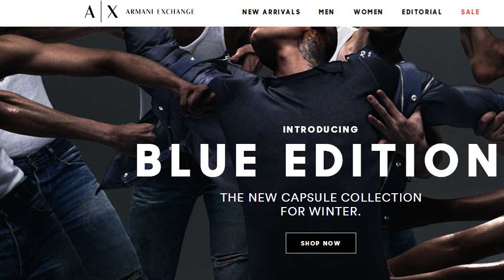
Task: Click the New Capsule Collection tagline
Action: coord(321,197)
